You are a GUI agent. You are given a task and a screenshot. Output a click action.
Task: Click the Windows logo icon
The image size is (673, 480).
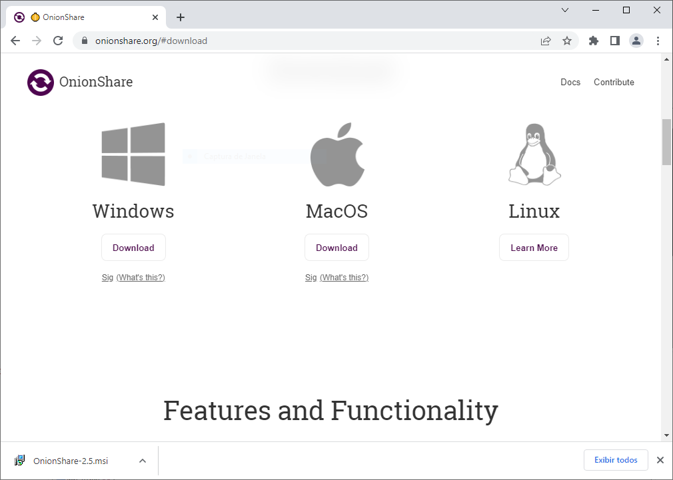click(x=133, y=154)
